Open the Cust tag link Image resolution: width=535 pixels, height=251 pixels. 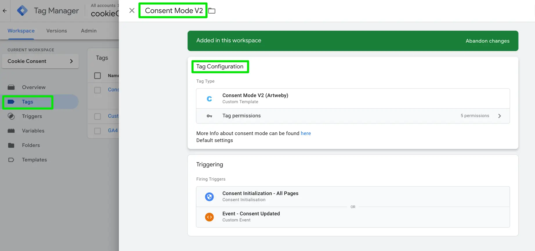click(x=113, y=116)
